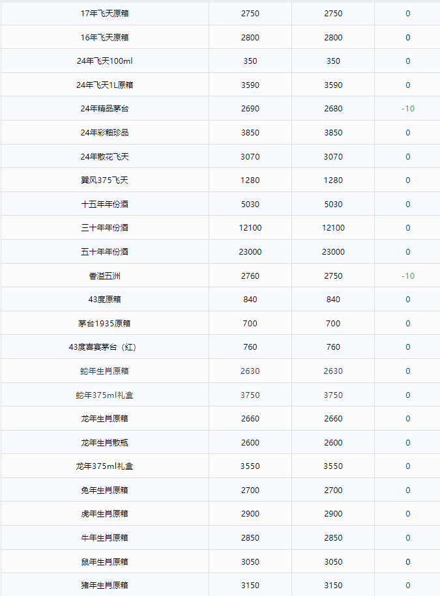Select the 24年彩釉珍品 product name
Screen dimensions: 440x596
104,132
